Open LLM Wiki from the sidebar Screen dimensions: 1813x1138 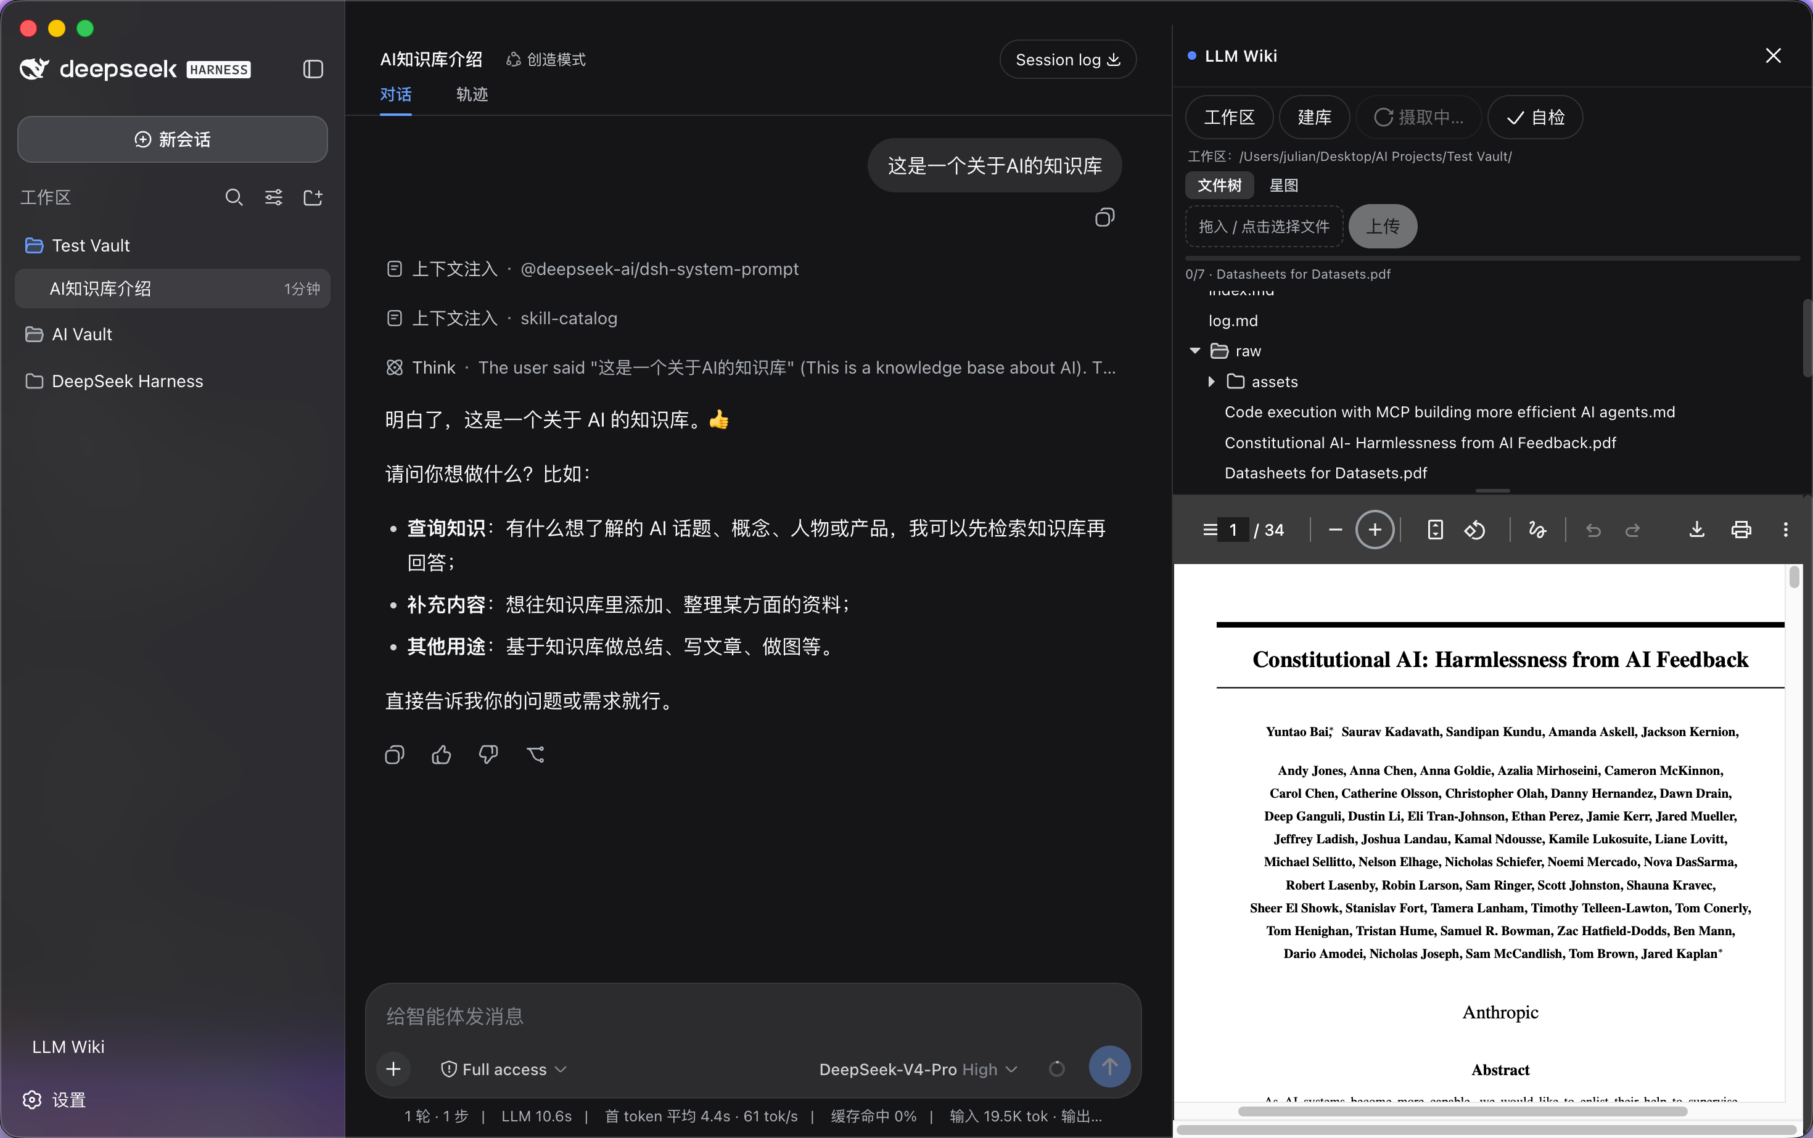[x=68, y=1046]
